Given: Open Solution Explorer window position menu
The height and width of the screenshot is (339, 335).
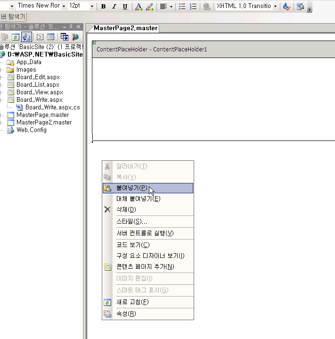Looking at the screenshot, I should pos(64,27).
